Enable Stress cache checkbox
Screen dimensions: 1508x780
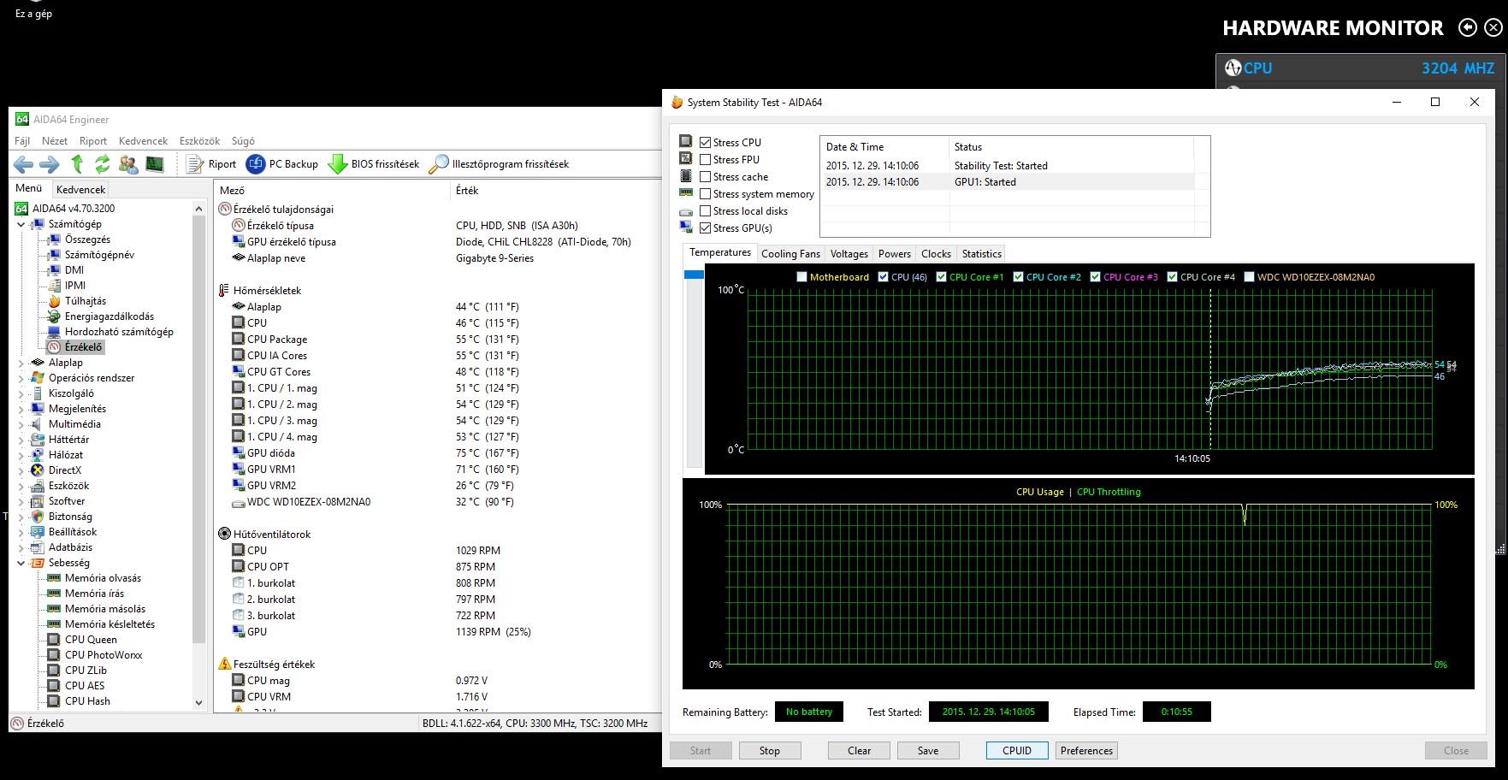(x=706, y=177)
